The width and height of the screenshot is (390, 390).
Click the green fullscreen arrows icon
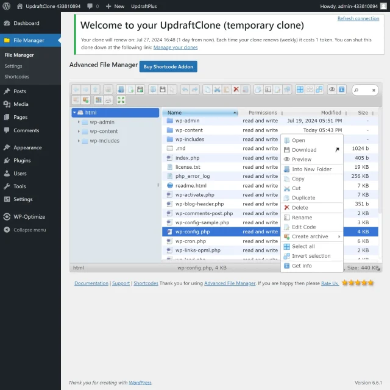[x=121, y=100]
